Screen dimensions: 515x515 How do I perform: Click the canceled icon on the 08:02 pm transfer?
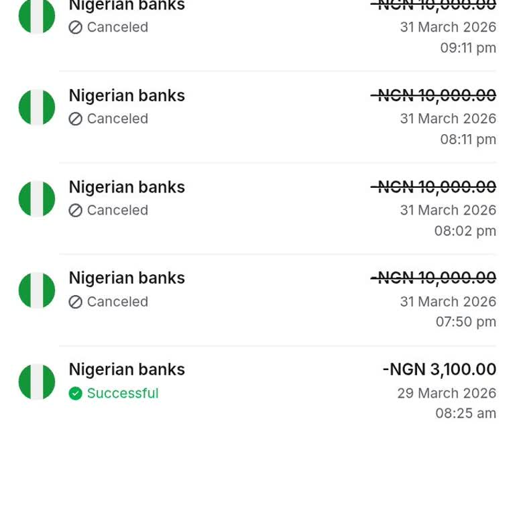tap(76, 211)
